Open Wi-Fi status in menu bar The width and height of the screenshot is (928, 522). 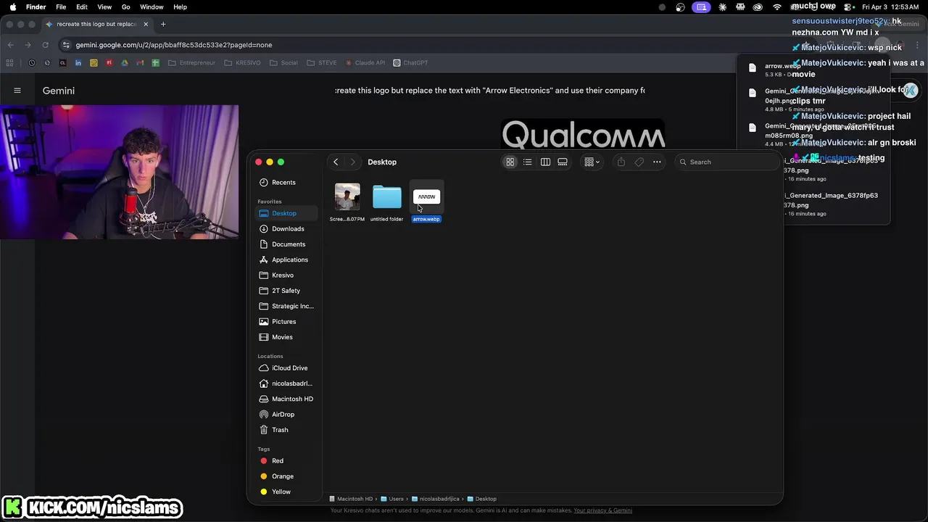point(776,7)
